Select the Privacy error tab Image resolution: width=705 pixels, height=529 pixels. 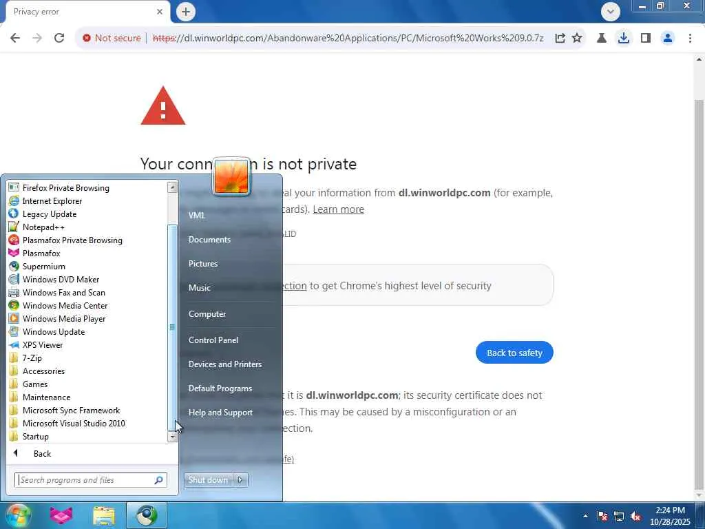tap(85, 12)
